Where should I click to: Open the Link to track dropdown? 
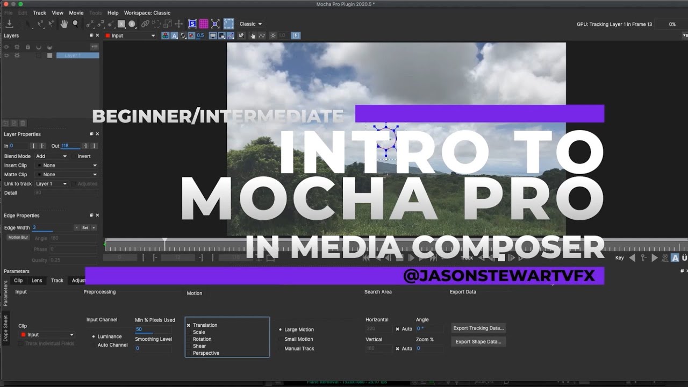tap(51, 184)
